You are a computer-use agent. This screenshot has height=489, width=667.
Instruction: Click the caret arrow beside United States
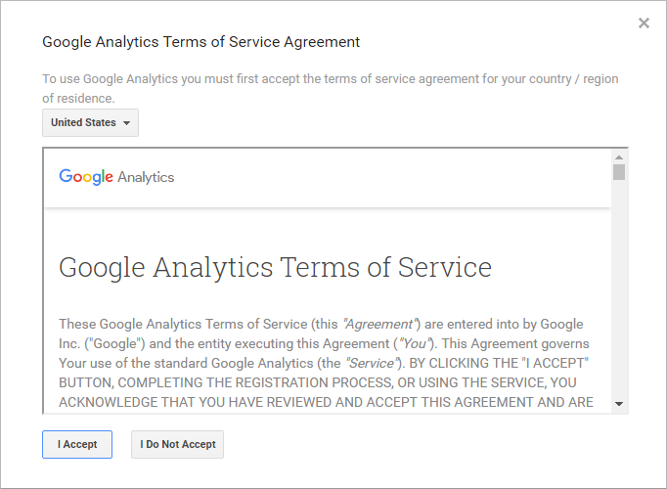tap(126, 123)
